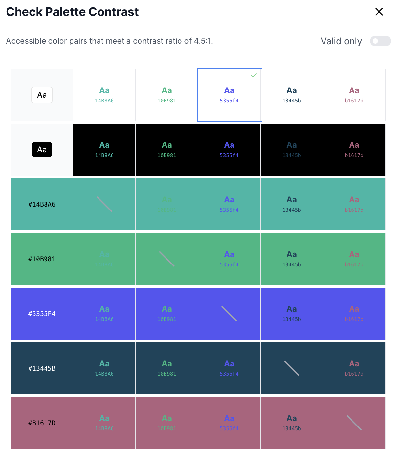Screen dimensions: 398x460
Task: Click the #14B8A6 row header swatch
Action: coord(42,204)
